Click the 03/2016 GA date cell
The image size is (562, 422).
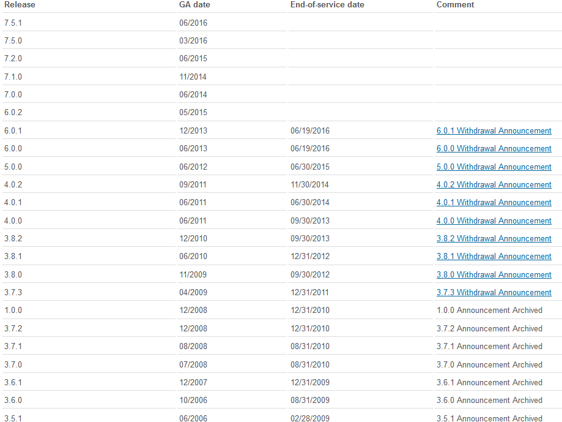[x=193, y=41]
